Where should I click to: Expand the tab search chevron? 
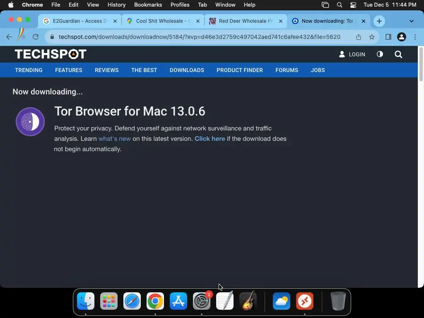pyautogui.click(x=411, y=21)
